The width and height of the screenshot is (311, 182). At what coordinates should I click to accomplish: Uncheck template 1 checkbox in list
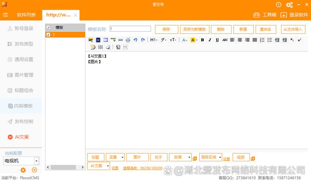tap(48, 35)
